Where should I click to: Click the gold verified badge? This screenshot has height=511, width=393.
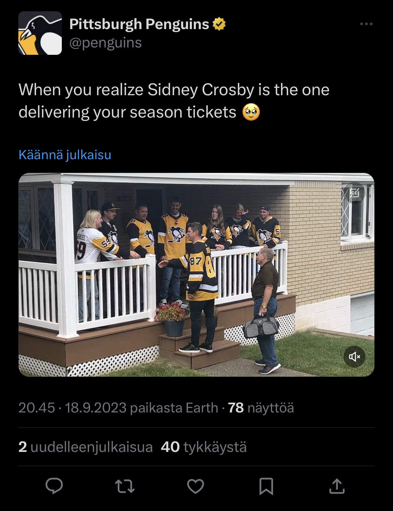pos(219,24)
